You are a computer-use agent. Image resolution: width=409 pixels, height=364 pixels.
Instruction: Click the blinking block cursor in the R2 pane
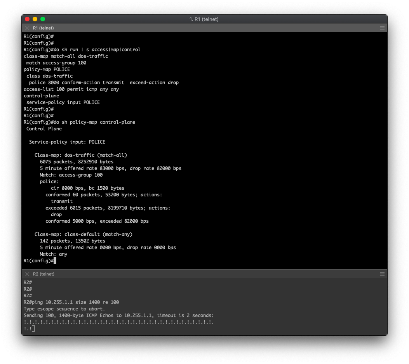(33, 328)
